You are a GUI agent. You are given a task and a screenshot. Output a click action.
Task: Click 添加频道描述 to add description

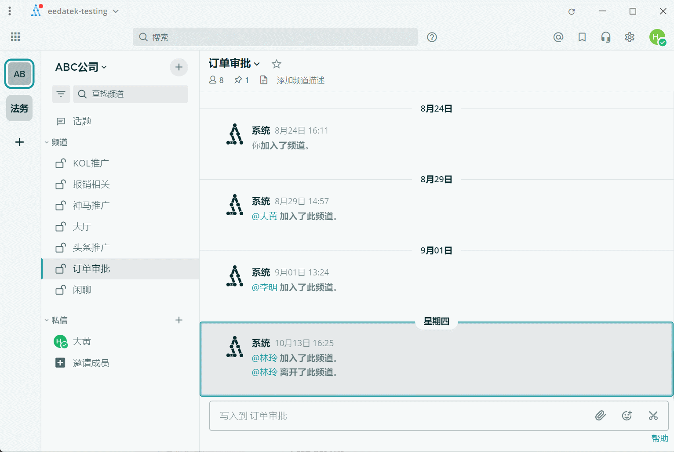click(300, 80)
